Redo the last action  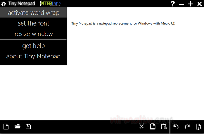187,127
